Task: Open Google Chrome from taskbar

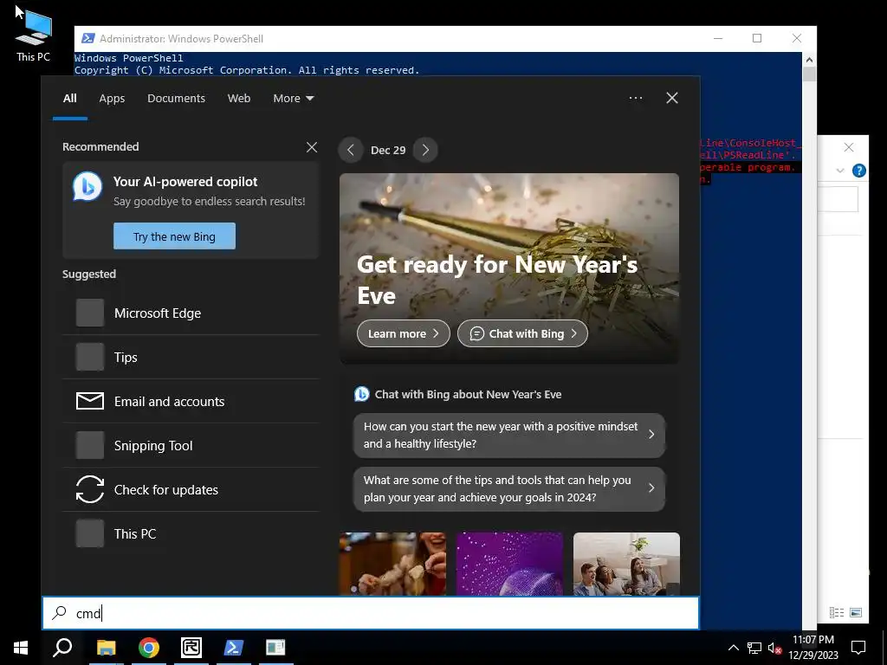Action: coord(148,648)
